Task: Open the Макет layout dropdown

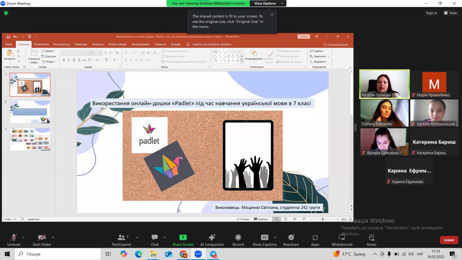Action: pos(48,51)
